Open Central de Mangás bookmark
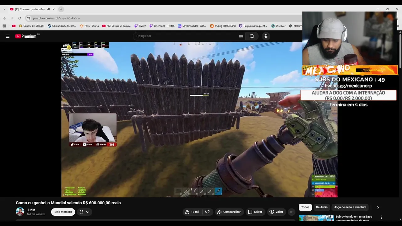This screenshot has width=402, height=226. tap(31, 26)
